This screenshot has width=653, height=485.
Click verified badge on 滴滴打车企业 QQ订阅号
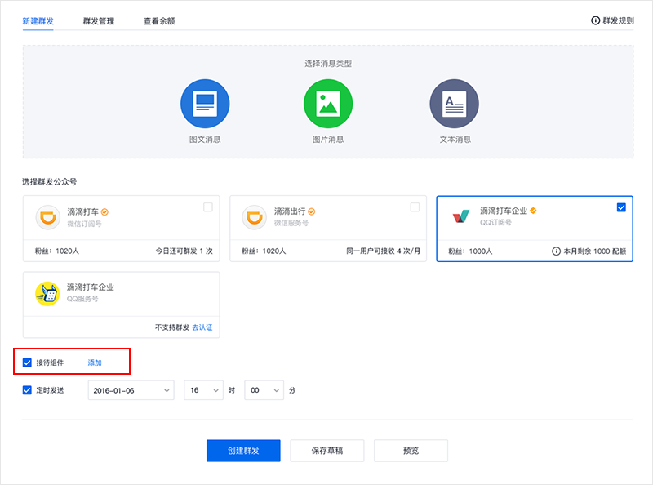click(x=534, y=211)
